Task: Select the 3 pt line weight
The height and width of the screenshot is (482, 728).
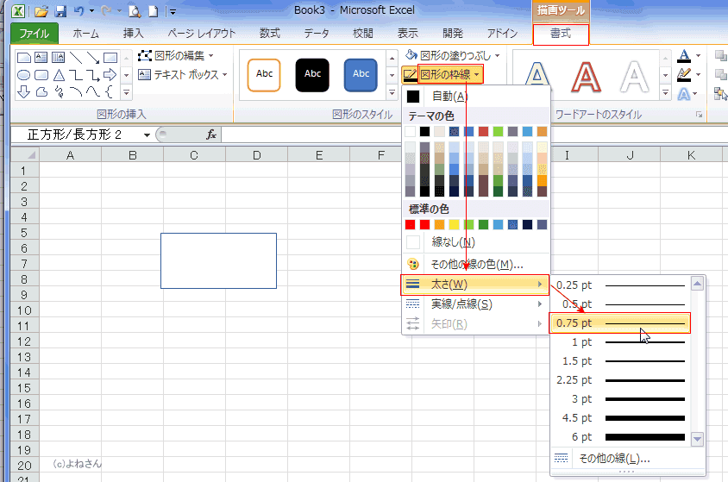Action: [x=621, y=399]
